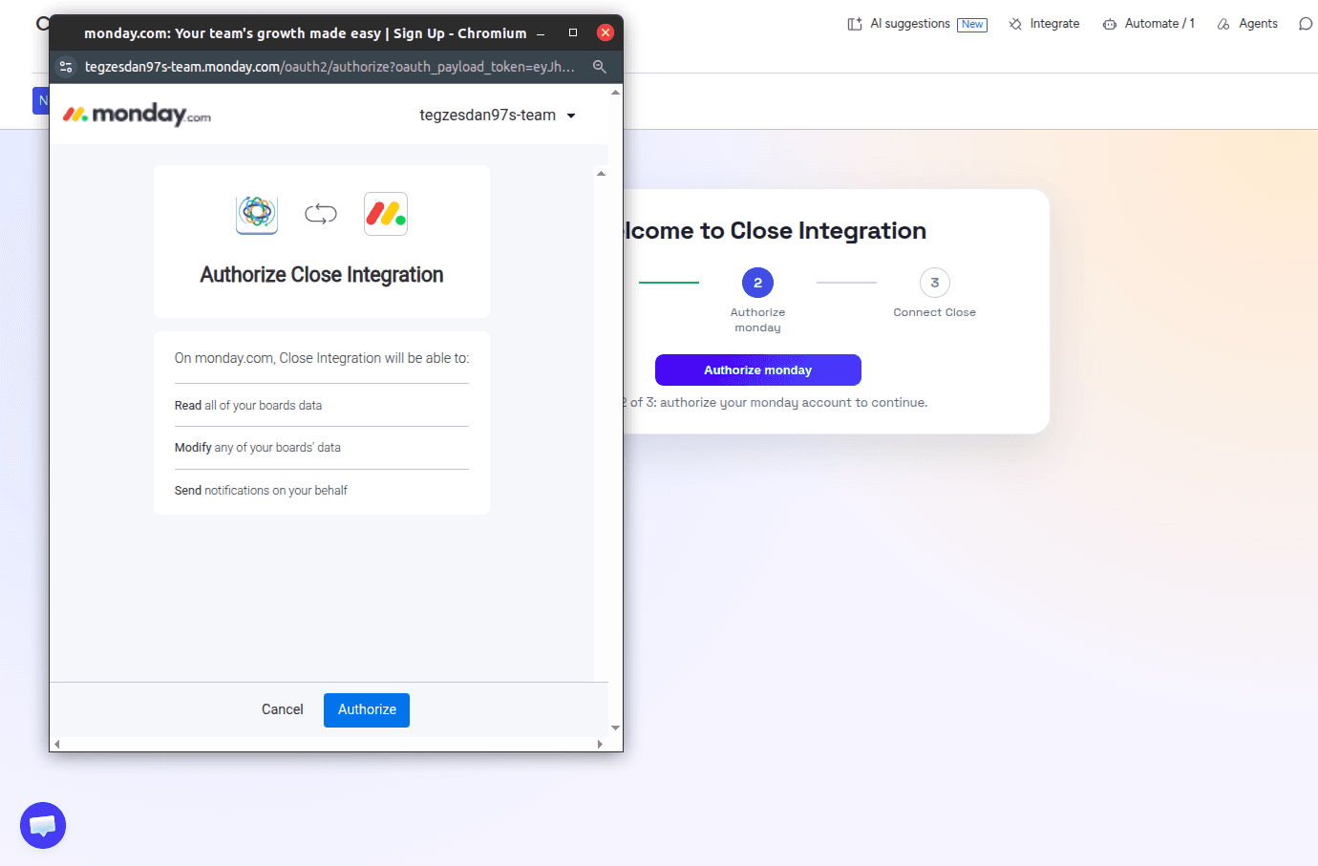Screen dimensions: 1318x866
Task: Click the zoom magnifier icon in the address bar
Action: point(600,67)
